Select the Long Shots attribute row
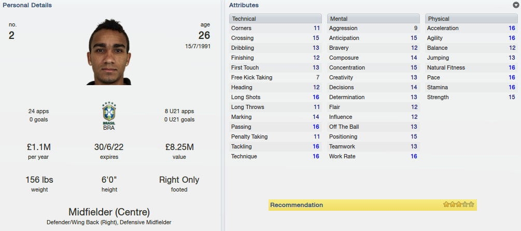The image size is (521, 231). [x=275, y=97]
